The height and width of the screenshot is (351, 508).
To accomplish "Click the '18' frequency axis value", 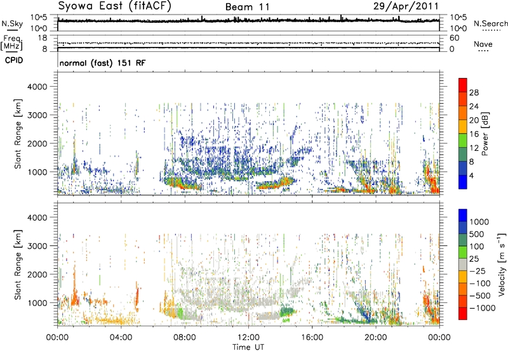I will tap(43, 38).
